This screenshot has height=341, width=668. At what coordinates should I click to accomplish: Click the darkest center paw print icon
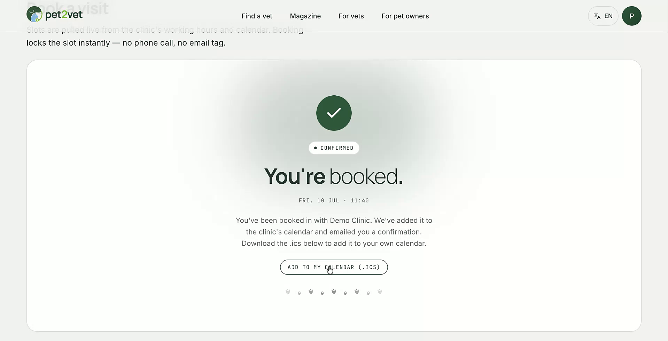(334, 292)
